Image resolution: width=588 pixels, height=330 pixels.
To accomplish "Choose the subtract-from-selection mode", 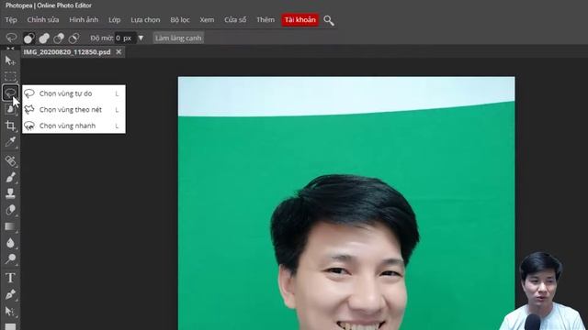I will click(x=59, y=38).
